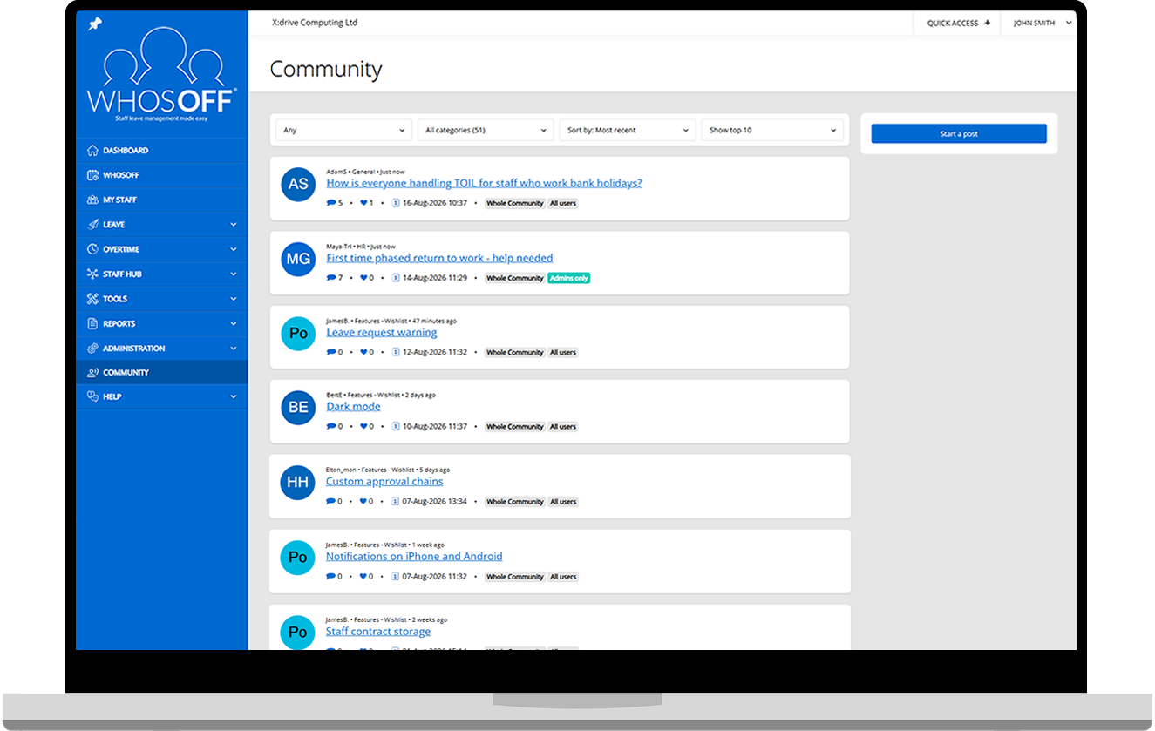Open My Staff sidebar item
1155x731 pixels.
click(161, 200)
